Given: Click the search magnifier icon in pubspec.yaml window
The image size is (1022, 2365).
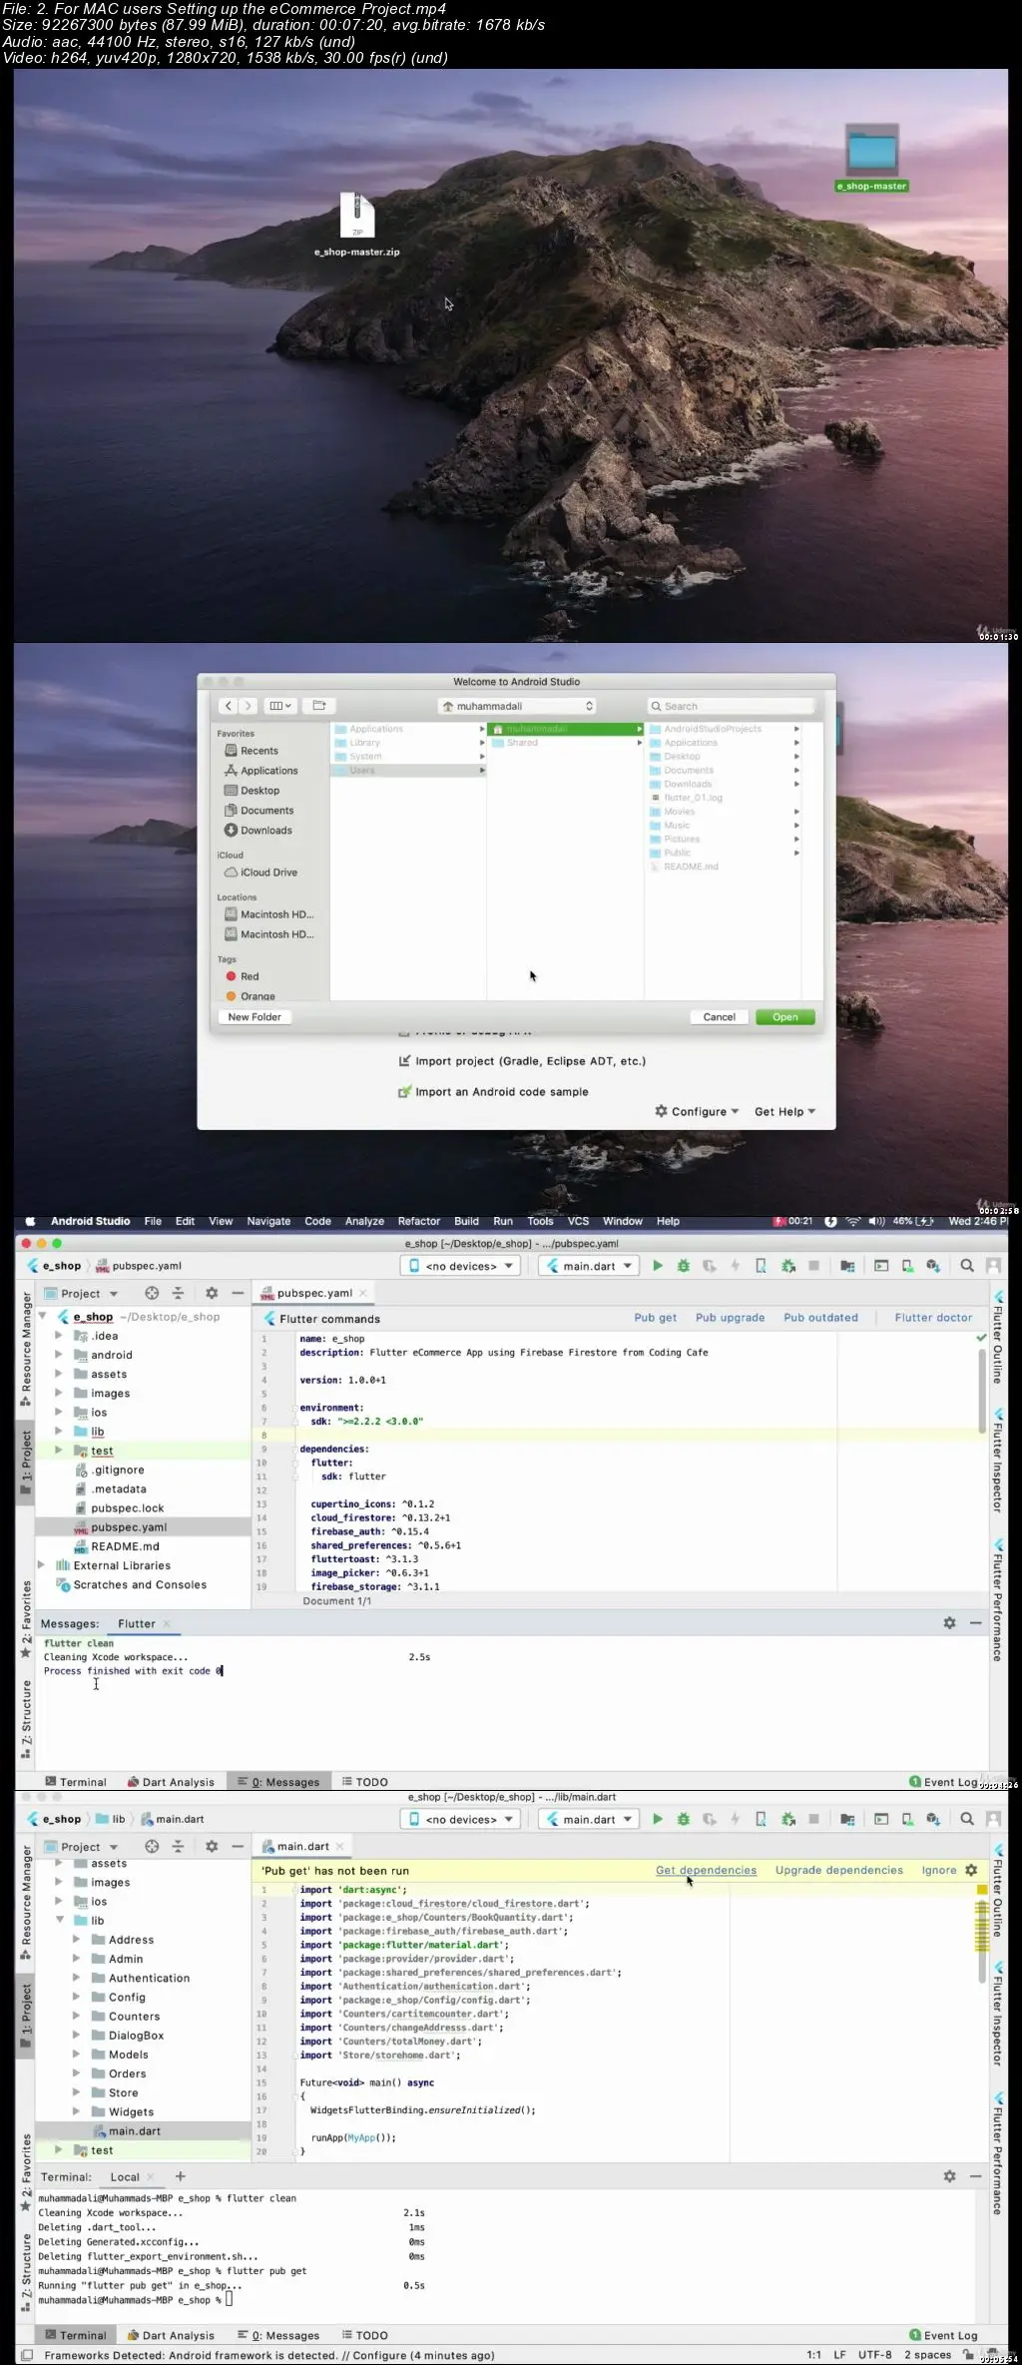Looking at the screenshot, I should click(966, 1266).
